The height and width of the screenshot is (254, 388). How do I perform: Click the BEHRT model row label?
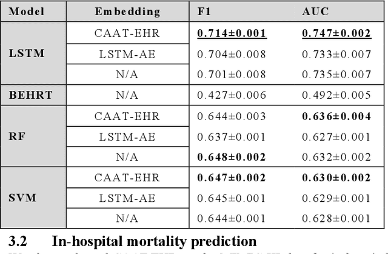click(x=30, y=95)
